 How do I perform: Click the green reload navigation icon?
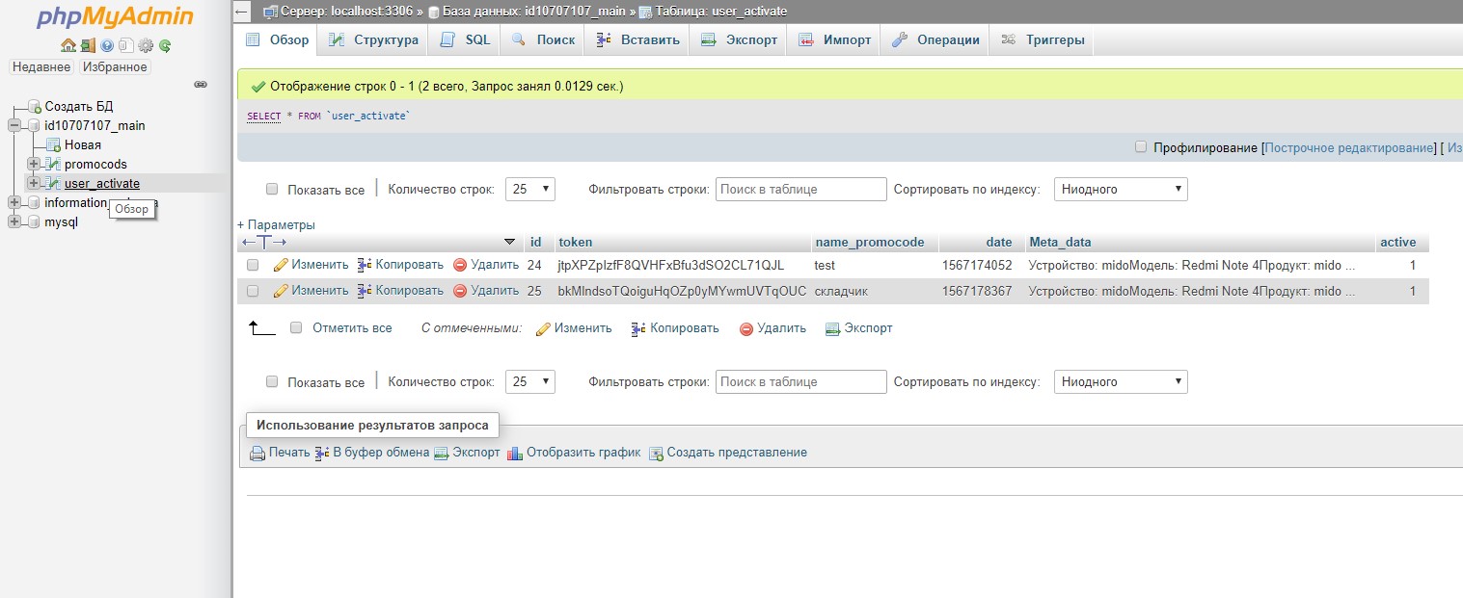[165, 45]
